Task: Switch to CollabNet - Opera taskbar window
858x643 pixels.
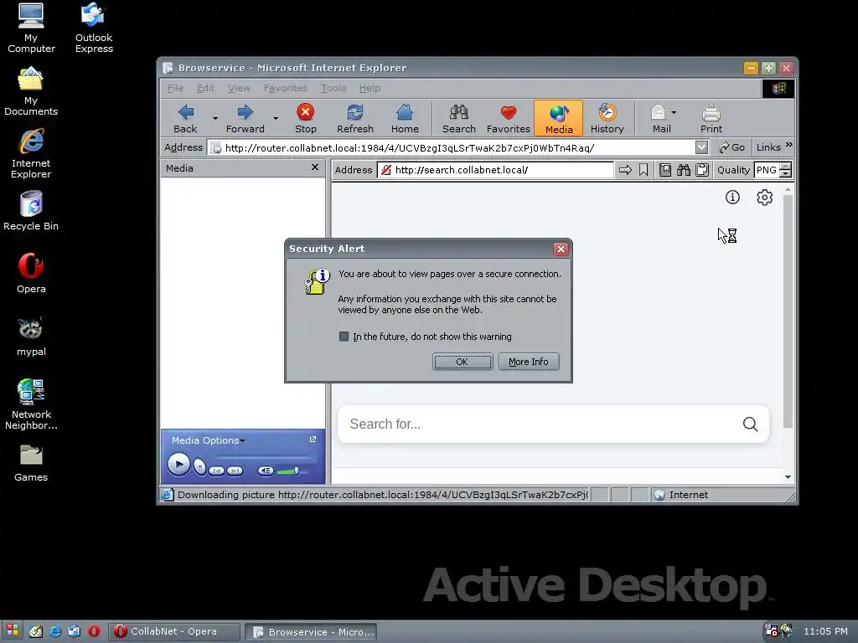Action: tap(174, 631)
